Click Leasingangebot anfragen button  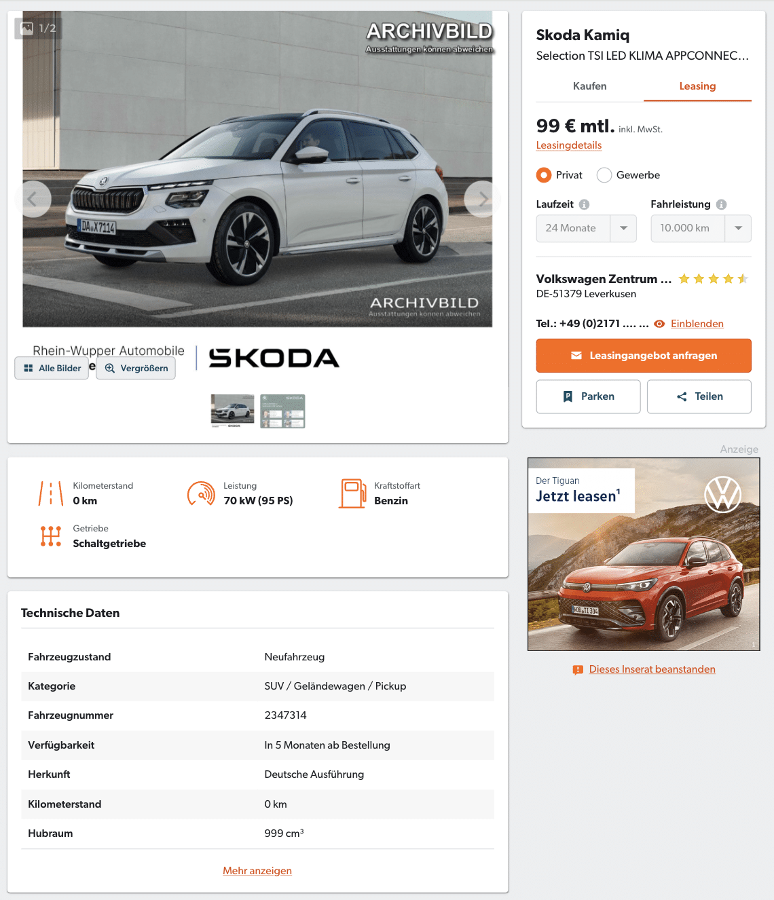[x=644, y=356]
